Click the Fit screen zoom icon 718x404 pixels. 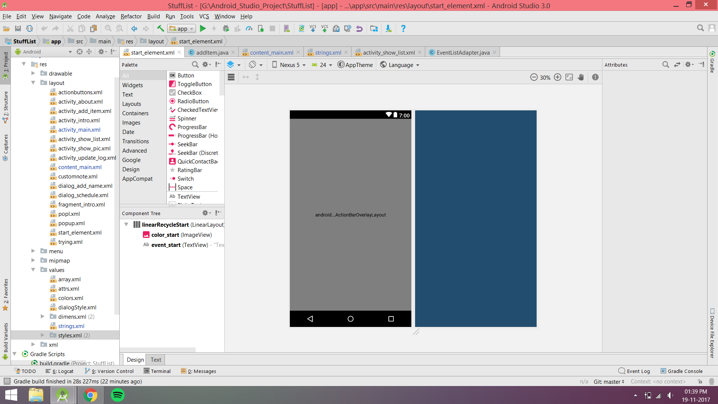coord(570,77)
